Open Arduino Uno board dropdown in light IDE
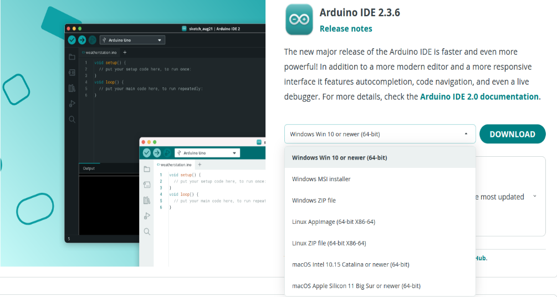The height and width of the screenshot is (297, 557). pyautogui.click(x=207, y=153)
